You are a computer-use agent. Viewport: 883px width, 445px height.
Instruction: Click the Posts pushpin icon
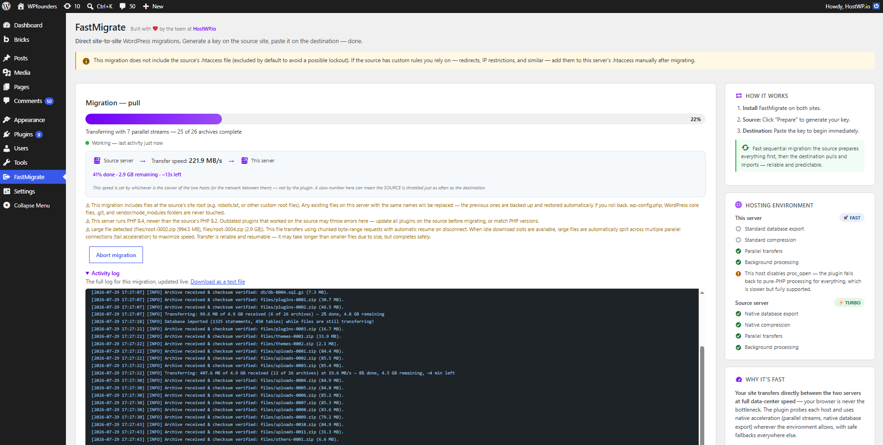[x=6, y=58]
